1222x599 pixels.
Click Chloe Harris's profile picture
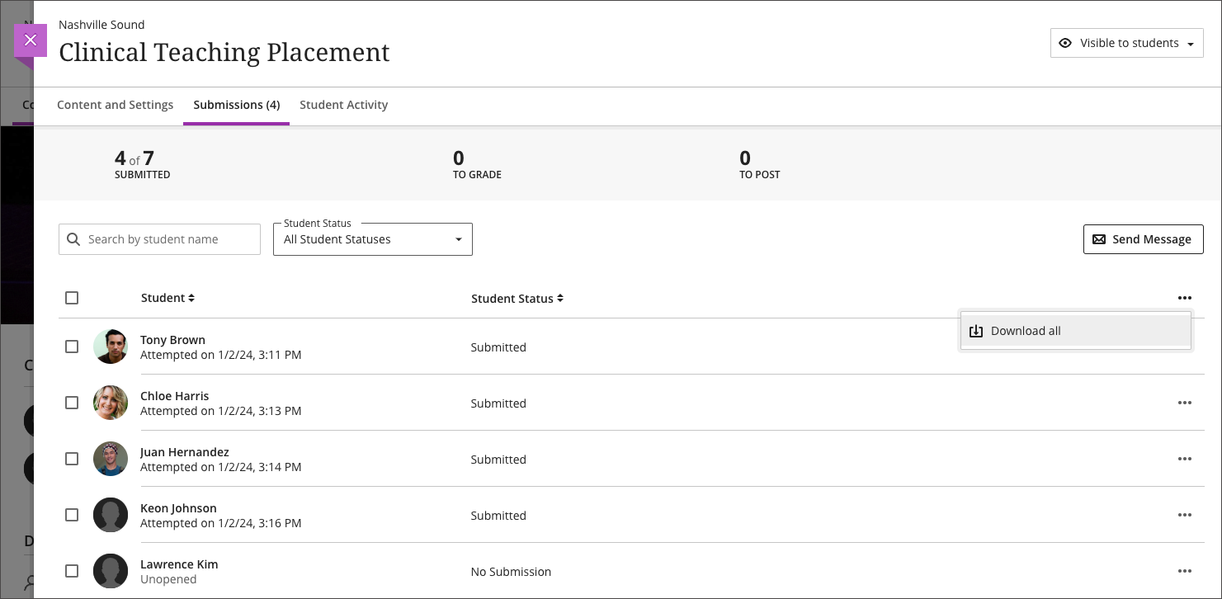click(111, 403)
